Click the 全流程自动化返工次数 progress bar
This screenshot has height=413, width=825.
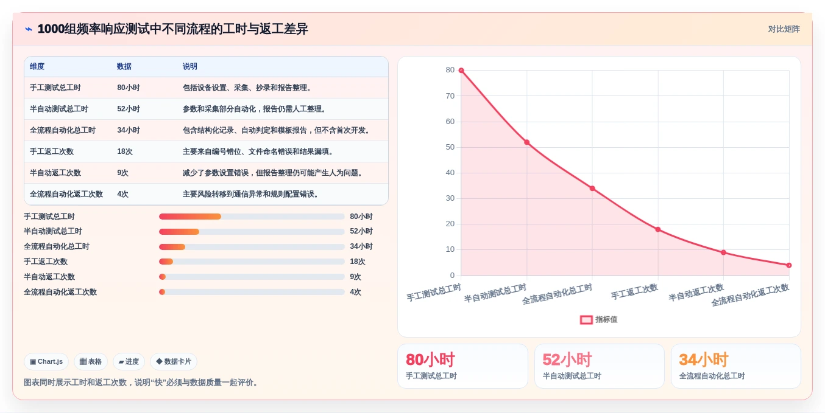(x=252, y=292)
